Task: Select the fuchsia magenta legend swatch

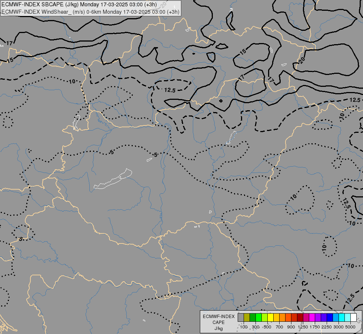Action: (312, 318)
